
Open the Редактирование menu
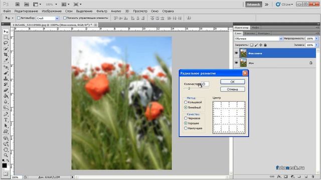coord(26,11)
